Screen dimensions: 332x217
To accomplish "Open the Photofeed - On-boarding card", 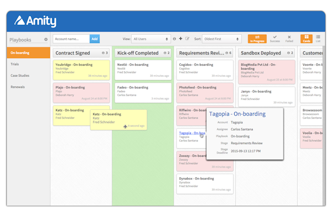I will pyautogui.click(x=205, y=93).
